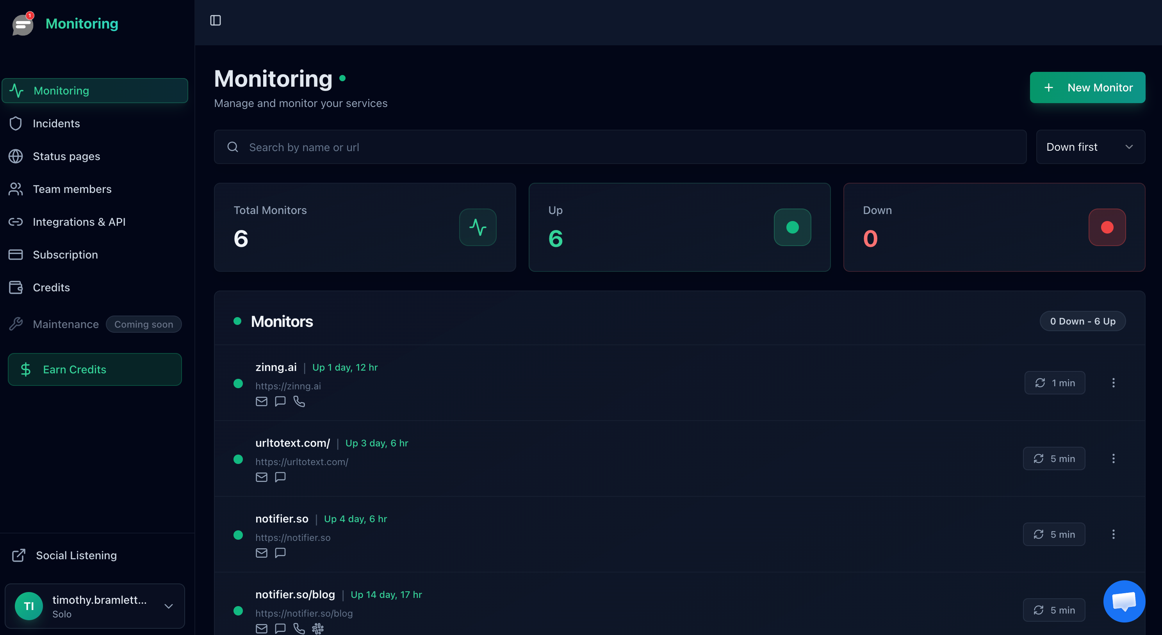Switch to the Status pages section
The height and width of the screenshot is (635, 1162).
66,156
